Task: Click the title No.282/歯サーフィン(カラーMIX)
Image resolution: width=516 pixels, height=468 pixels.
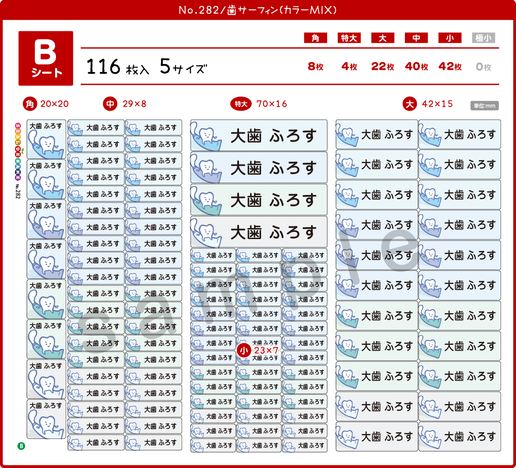Action: click(x=258, y=10)
